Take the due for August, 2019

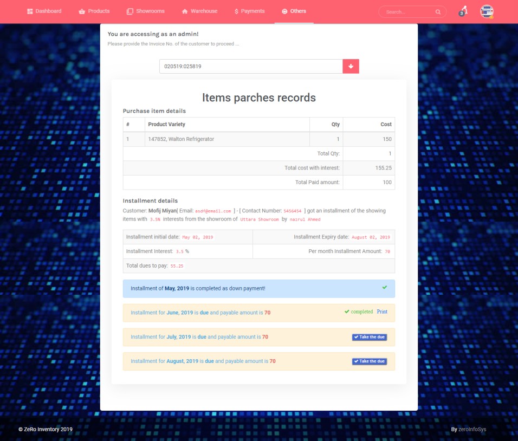(369, 361)
